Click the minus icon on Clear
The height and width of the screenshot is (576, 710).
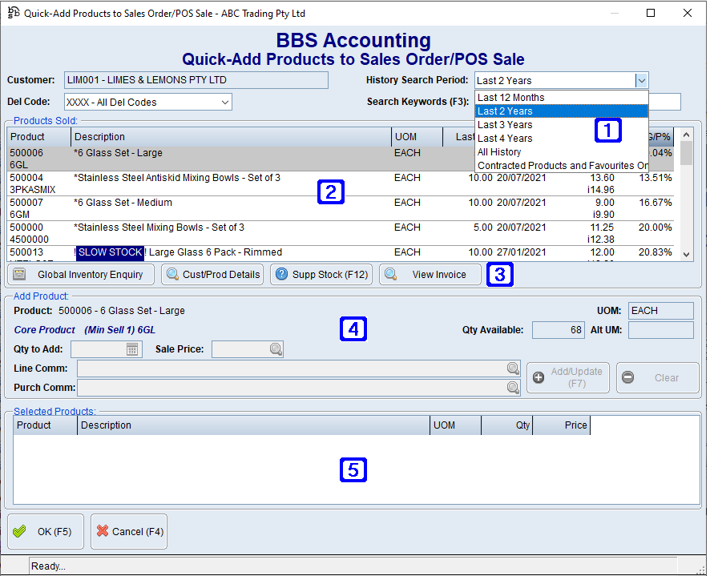coord(627,377)
